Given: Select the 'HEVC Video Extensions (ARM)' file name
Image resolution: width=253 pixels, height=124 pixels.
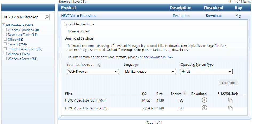Looking at the screenshot, I should (x=86, y=108).
